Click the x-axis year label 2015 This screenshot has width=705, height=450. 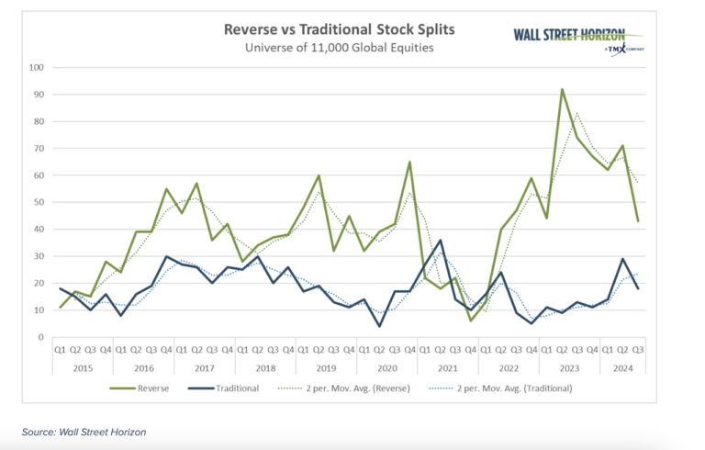pyautogui.click(x=83, y=368)
